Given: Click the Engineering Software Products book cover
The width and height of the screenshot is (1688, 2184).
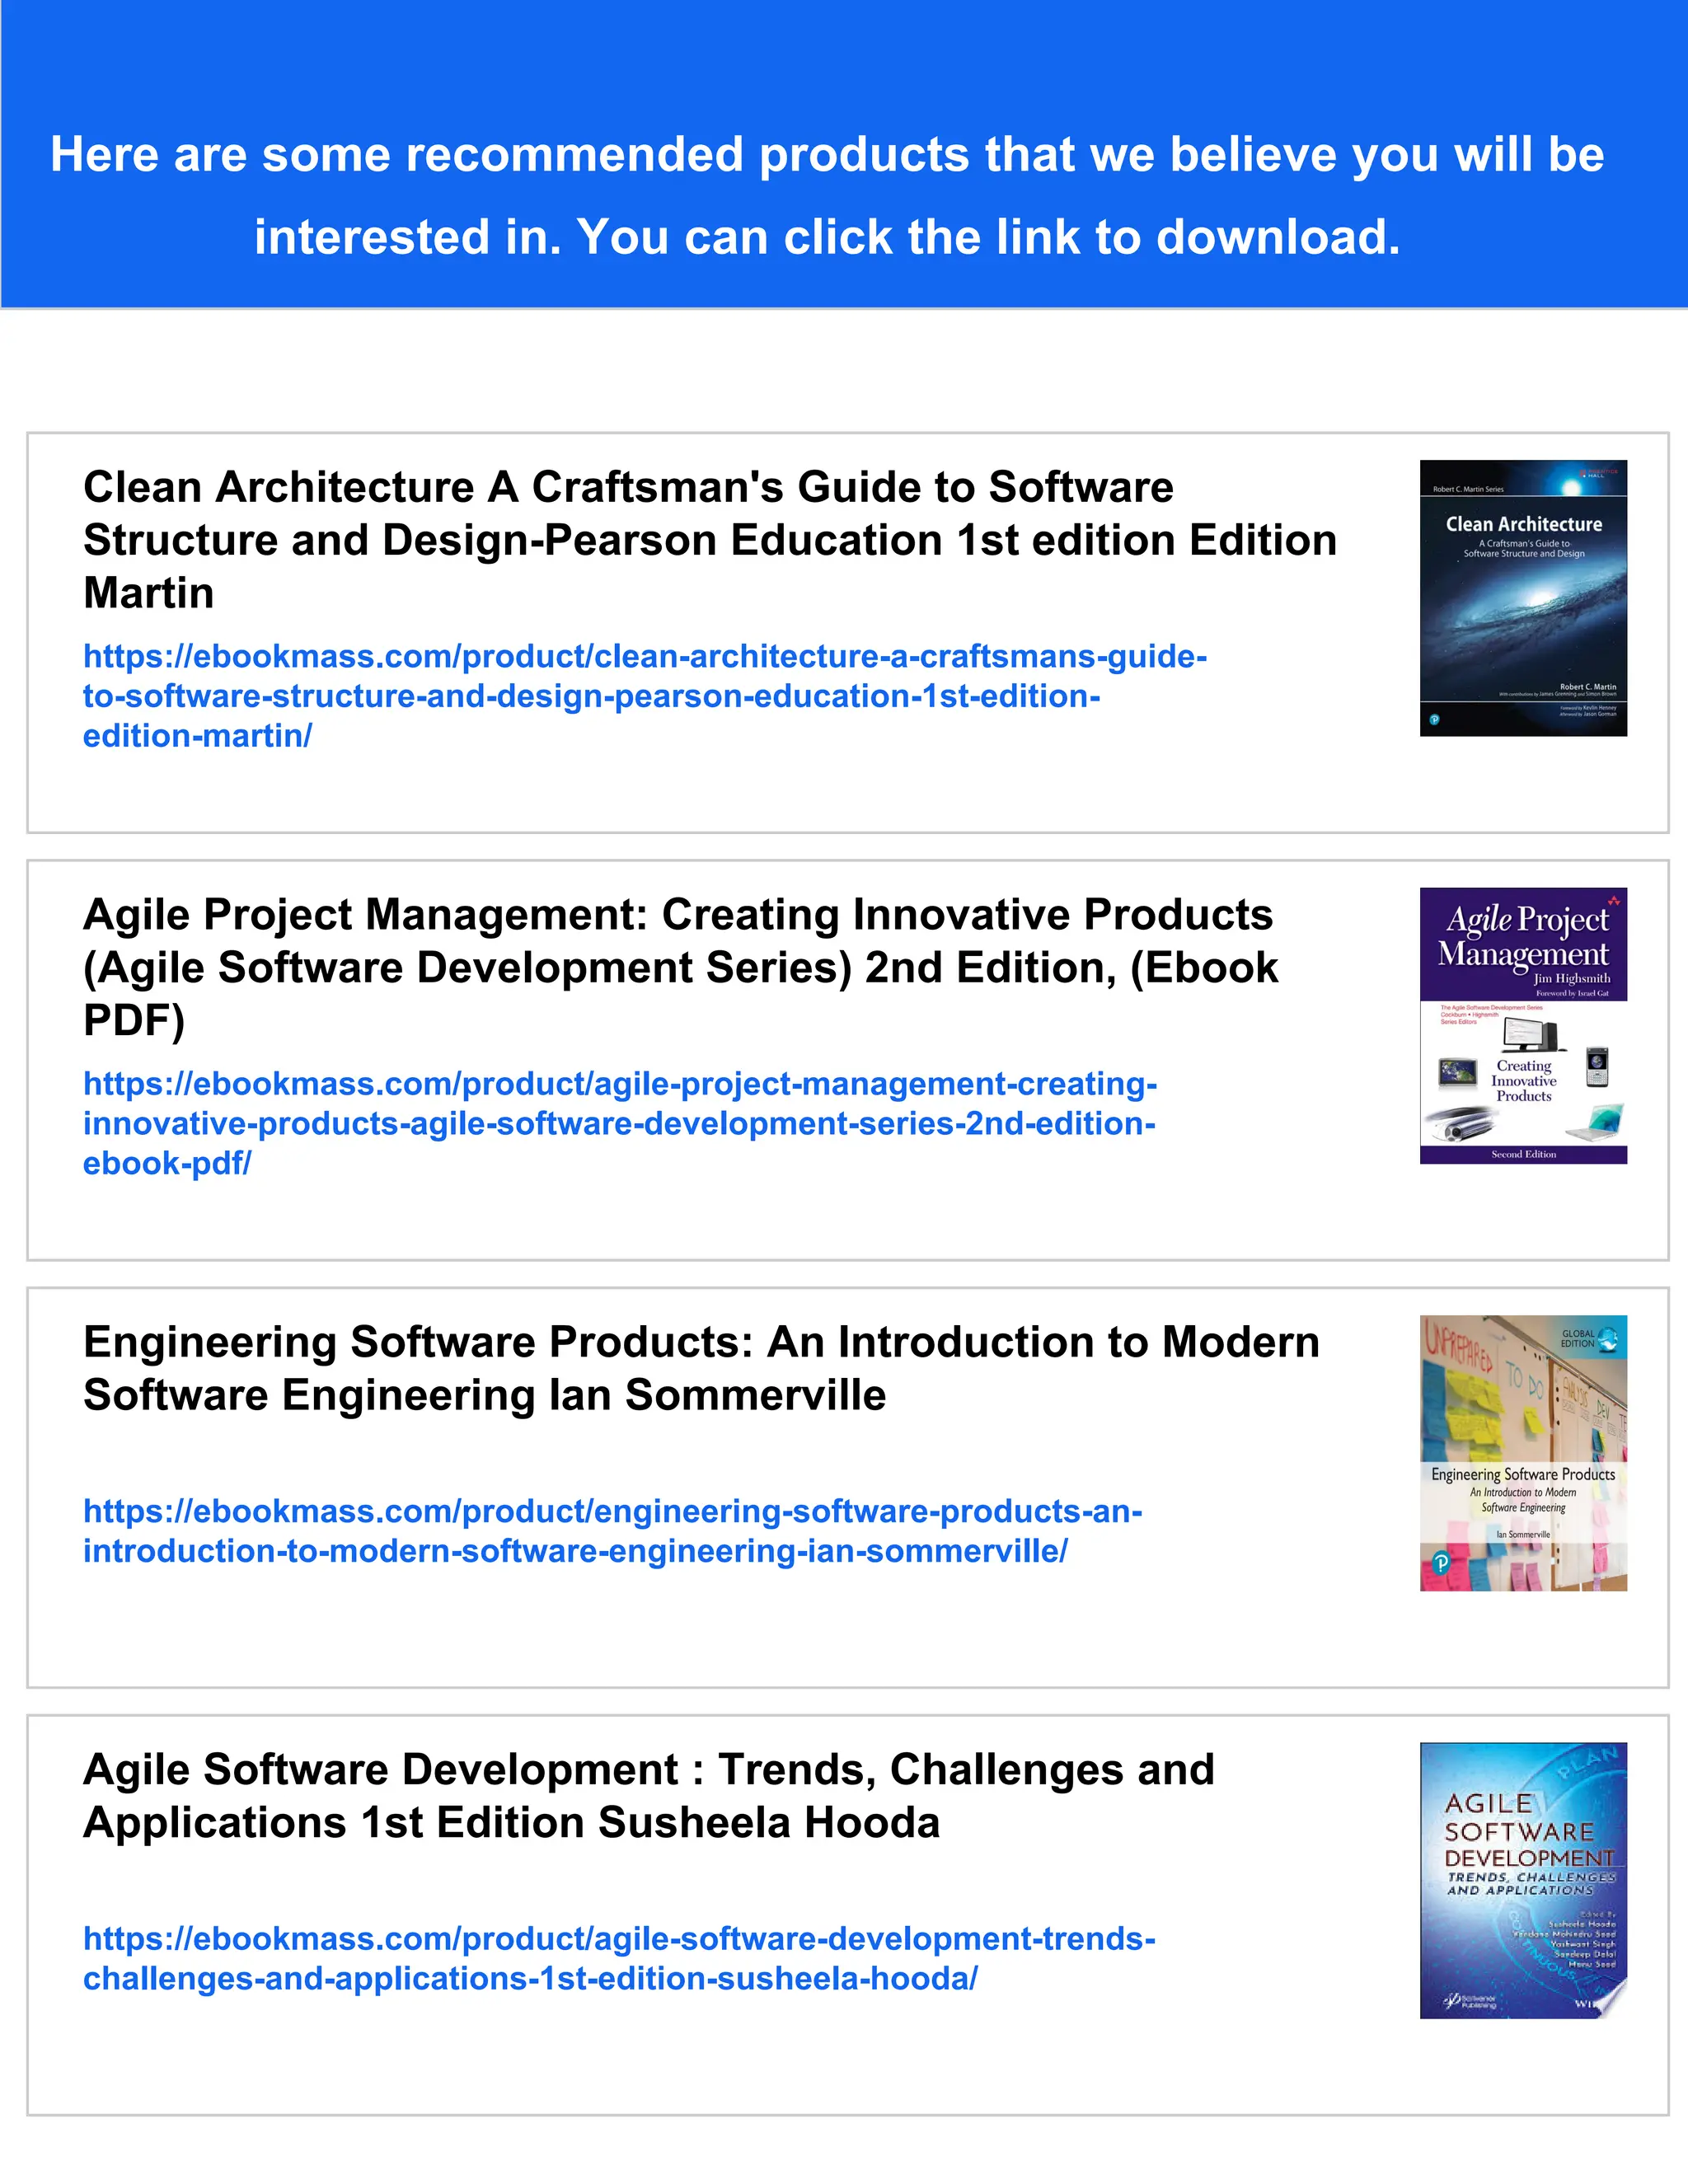Looking at the screenshot, I should 1523,1453.
